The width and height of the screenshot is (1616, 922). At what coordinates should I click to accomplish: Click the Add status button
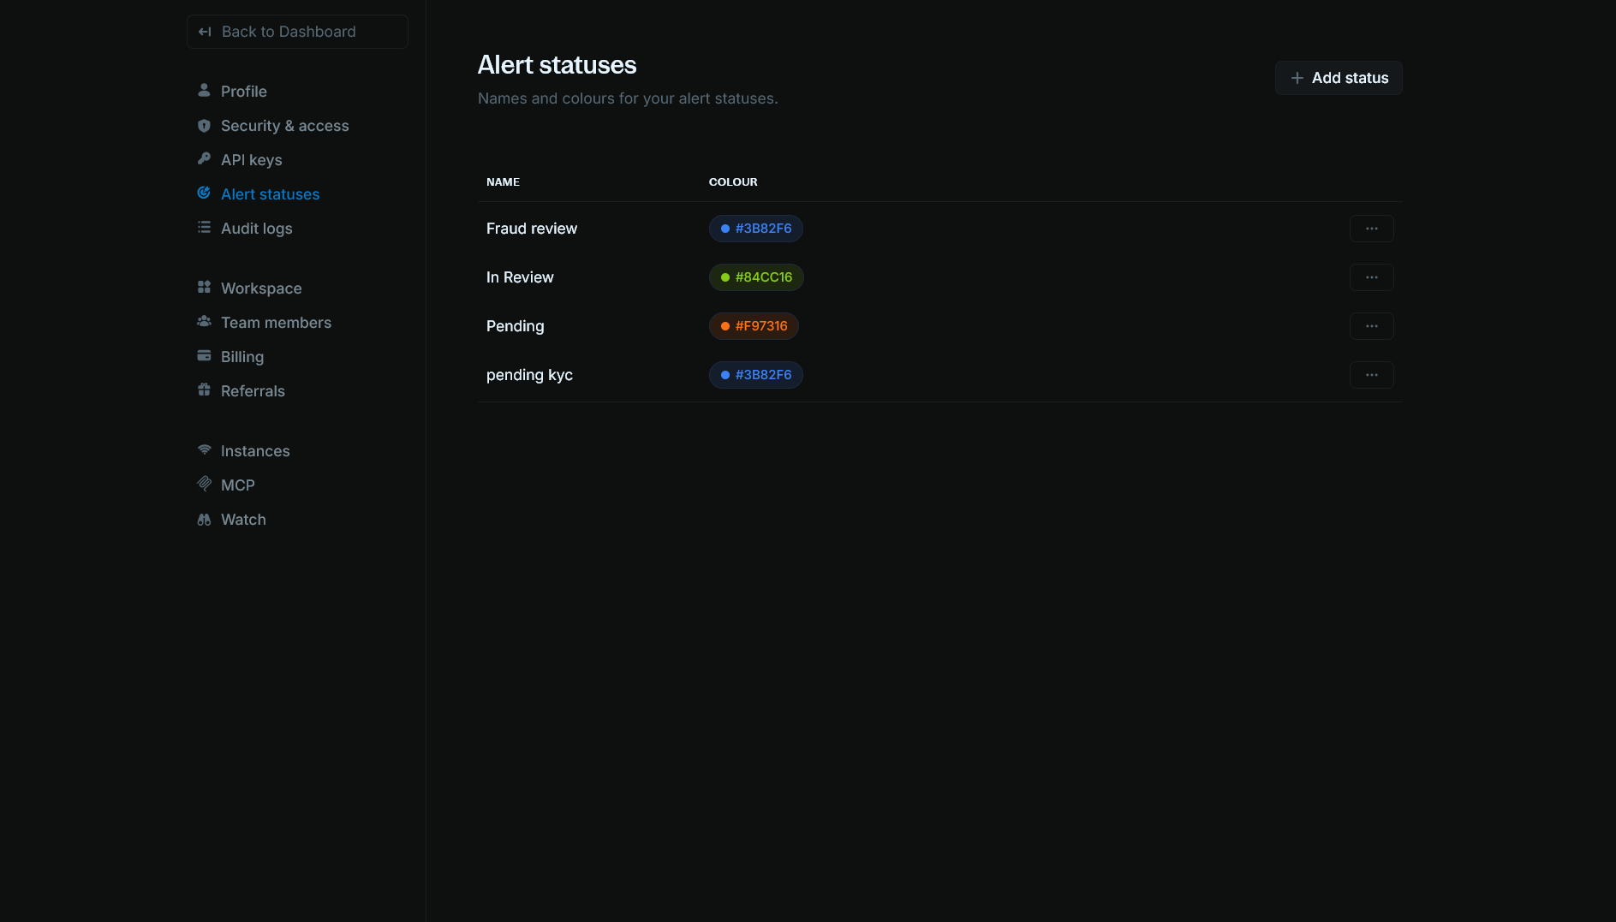[1338, 78]
